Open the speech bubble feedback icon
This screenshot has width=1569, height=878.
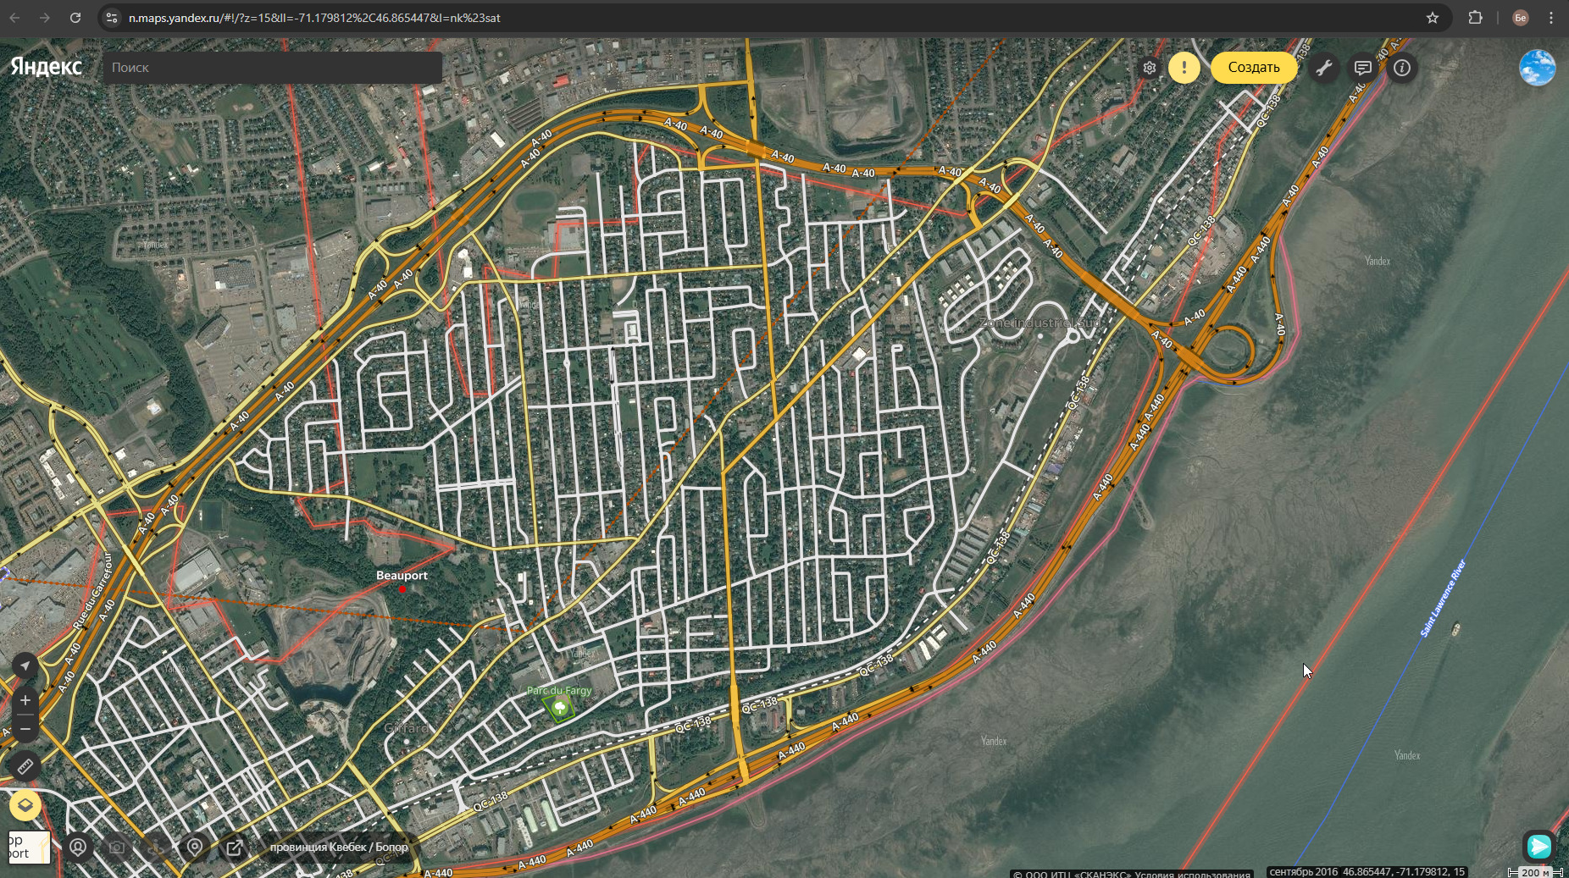coord(1363,68)
